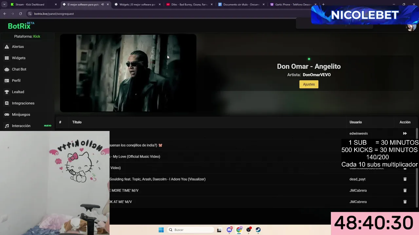Image resolution: width=419 pixels, height=235 pixels.
Task: Click the Título column header
Action: tap(77, 122)
